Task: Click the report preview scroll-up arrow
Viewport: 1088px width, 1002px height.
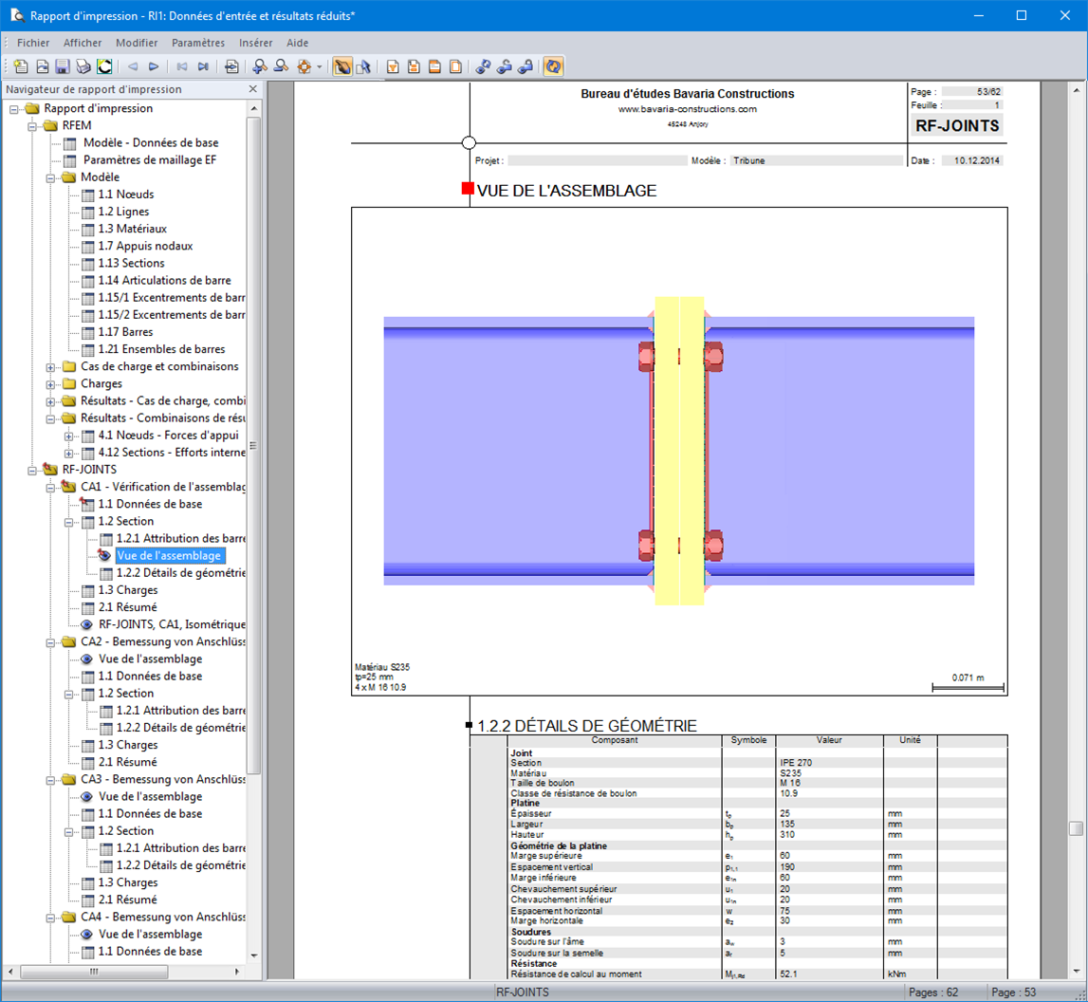Action: pyautogui.click(x=1077, y=89)
